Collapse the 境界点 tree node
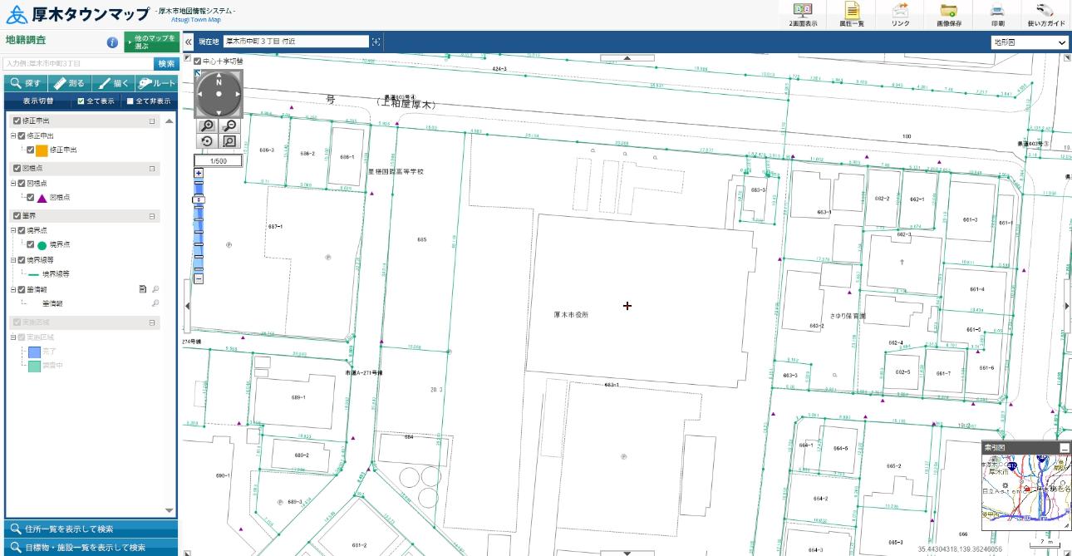This screenshot has height=556, width=1072. pos(13,230)
